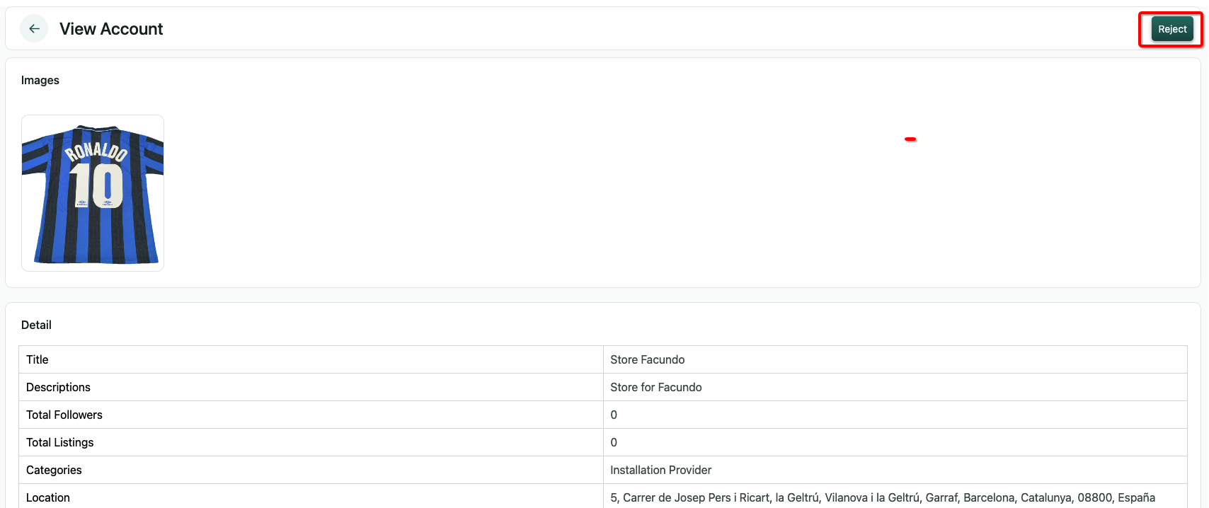Select the Total Listings count value
1209x508 pixels.
[x=614, y=442]
